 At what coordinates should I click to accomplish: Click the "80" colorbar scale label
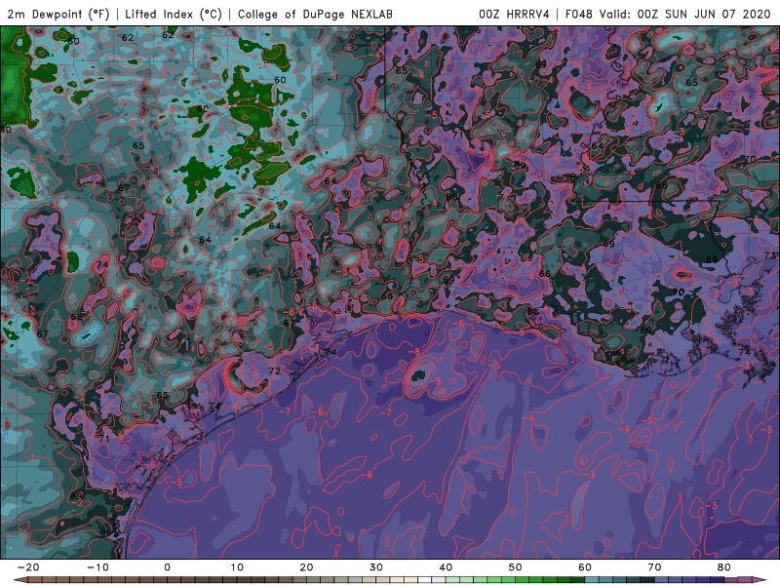pyautogui.click(x=724, y=567)
